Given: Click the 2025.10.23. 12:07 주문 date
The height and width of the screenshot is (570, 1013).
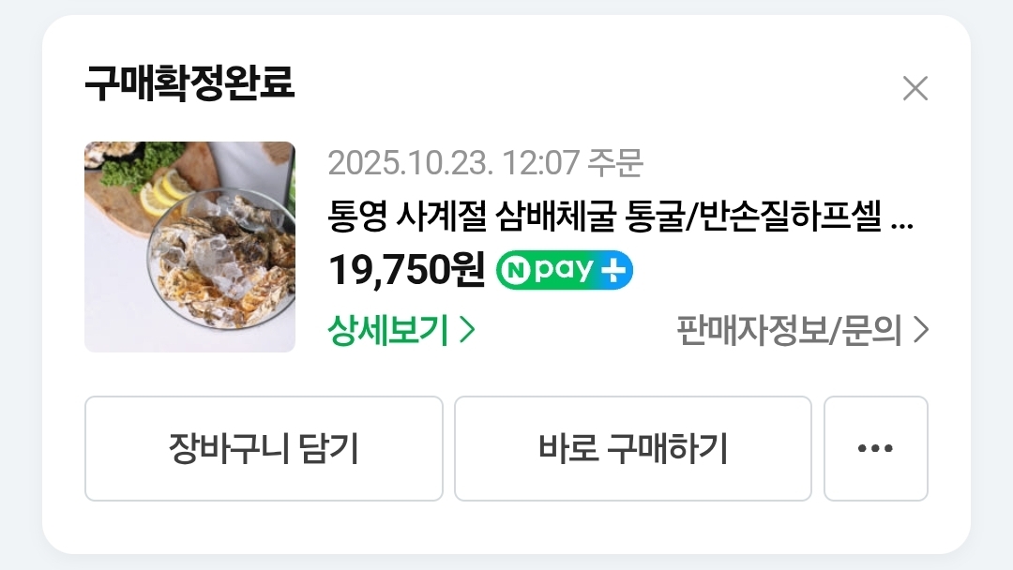Looking at the screenshot, I should coord(485,163).
